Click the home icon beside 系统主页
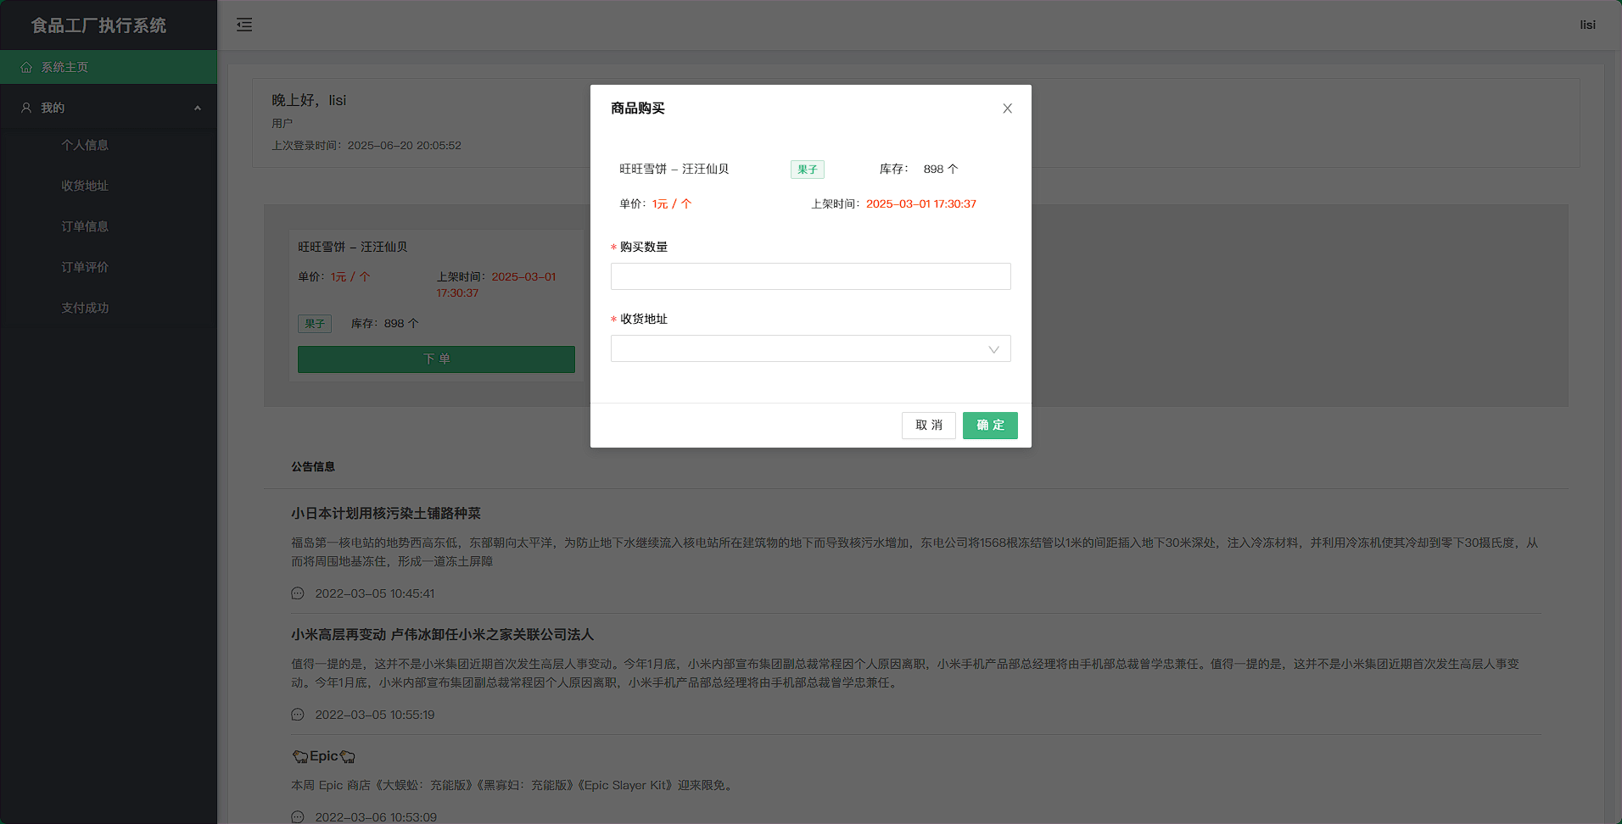The height and width of the screenshot is (824, 1622). point(26,67)
